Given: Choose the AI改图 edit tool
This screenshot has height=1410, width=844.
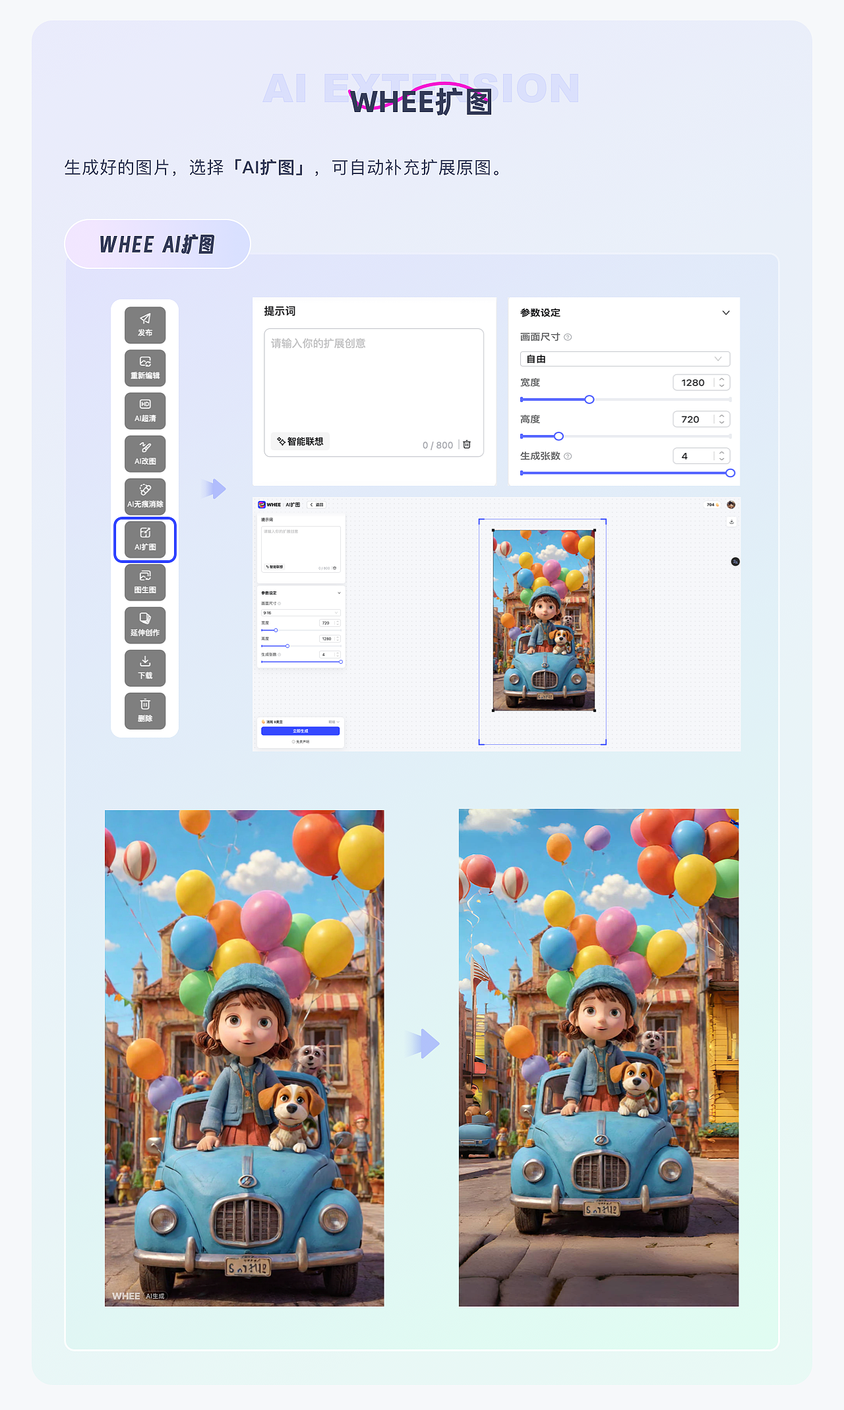Looking at the screenshot, I should [145, 454].
